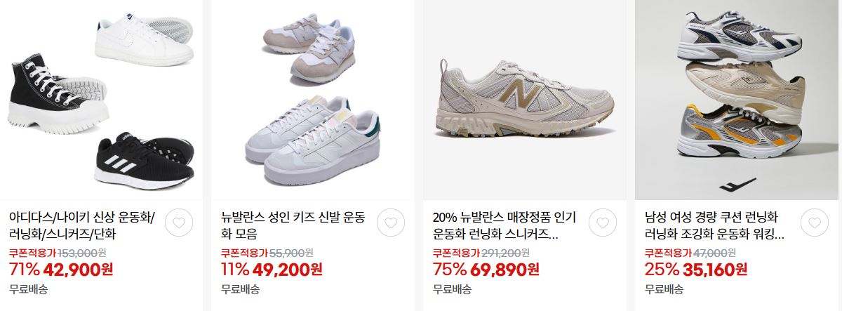The width and height of the screenshot is (842, 311).
Task: Open 20% 뉴발란스 매장정품 인기 운동화 title
Action: pyautogui.click(x=504, y=225)
